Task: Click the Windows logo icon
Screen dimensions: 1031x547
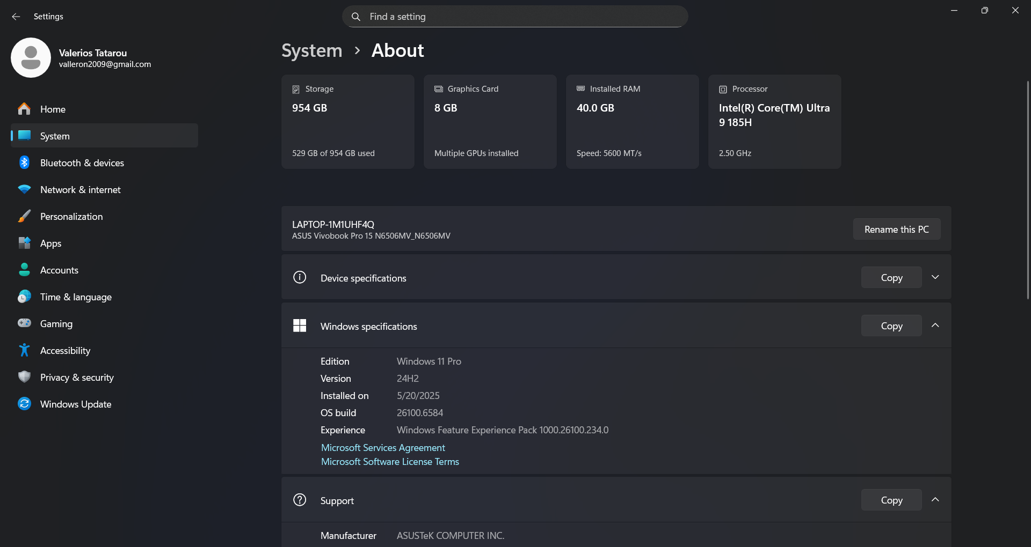Action: pos(300,326)
